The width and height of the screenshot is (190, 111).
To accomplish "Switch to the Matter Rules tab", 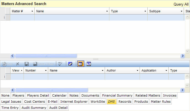I will pyautogui.click(x=161, y=102).
